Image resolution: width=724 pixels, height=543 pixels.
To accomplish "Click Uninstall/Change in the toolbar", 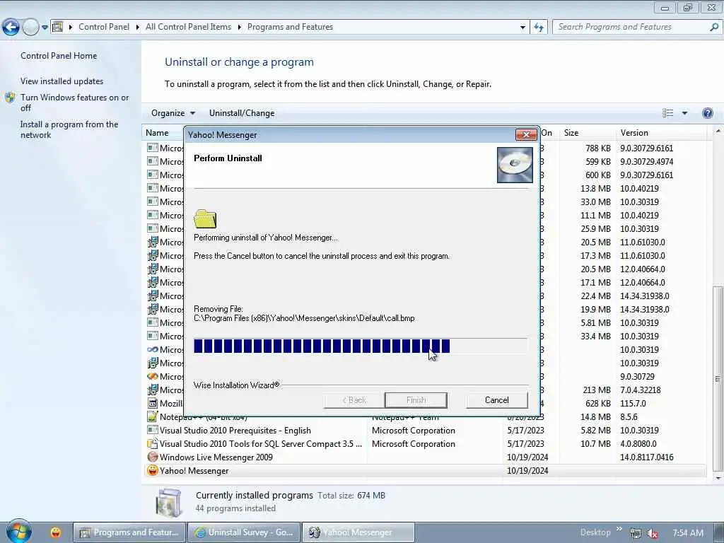I will 242,113.
